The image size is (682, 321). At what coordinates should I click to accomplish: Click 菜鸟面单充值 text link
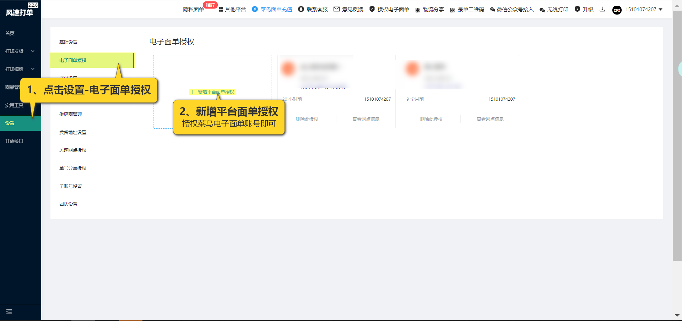[x=276, y=10]
